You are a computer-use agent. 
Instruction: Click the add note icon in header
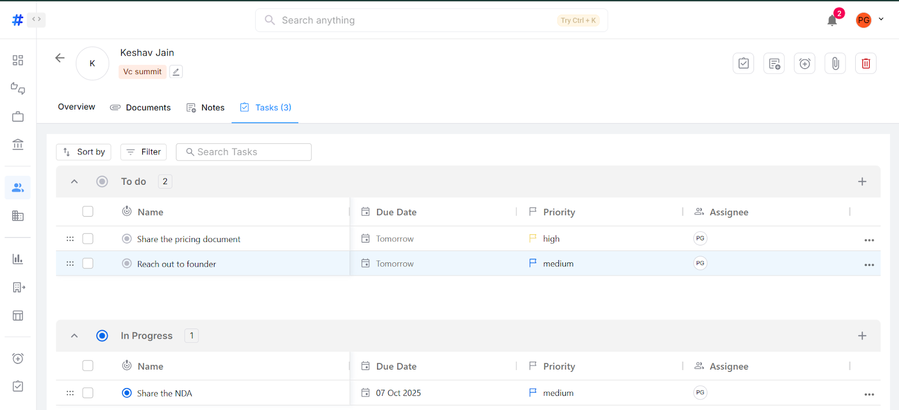coord(774,63)
